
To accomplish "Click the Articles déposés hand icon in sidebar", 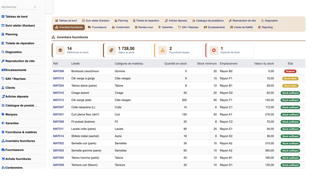I will point(3,96).
